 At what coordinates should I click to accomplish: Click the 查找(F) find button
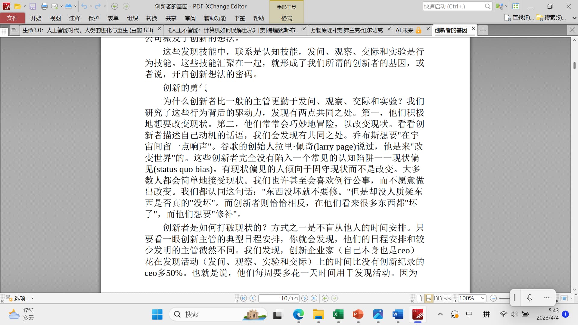pos(519,18)
